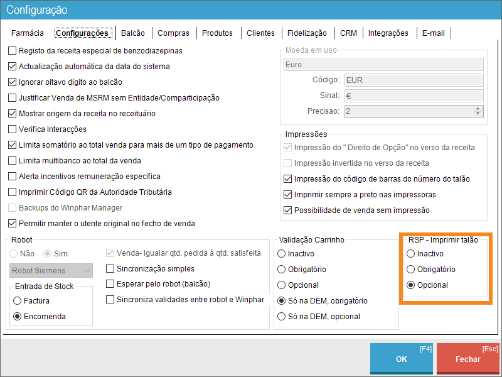The width and height of the screenshot is (502, 377).
Task: Open the Balcão tab
Action: pyautogui.click(x=132, y=33)
